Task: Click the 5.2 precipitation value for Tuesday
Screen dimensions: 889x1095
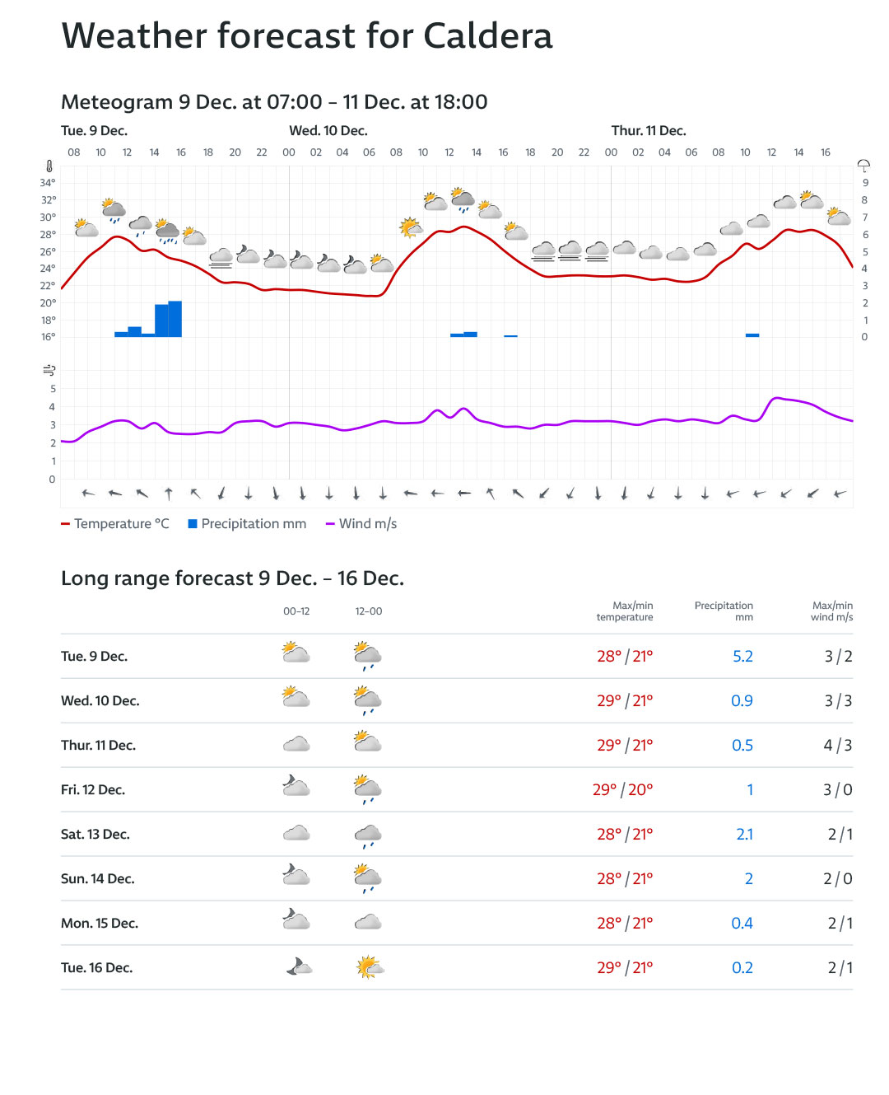Action: pyautogui.click(x=742, y=657)
